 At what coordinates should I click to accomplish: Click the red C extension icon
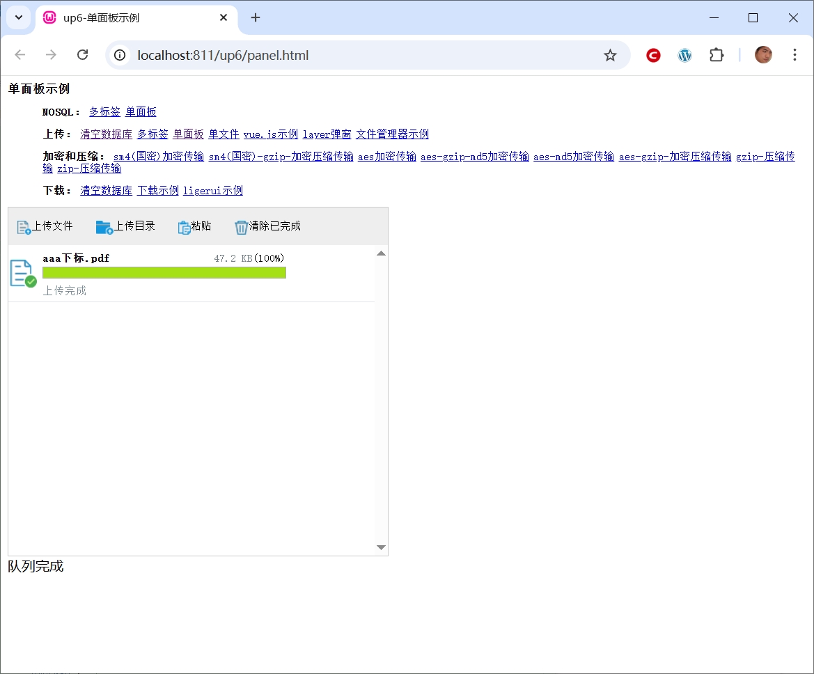pyautogui.click(x=653, y=55)
